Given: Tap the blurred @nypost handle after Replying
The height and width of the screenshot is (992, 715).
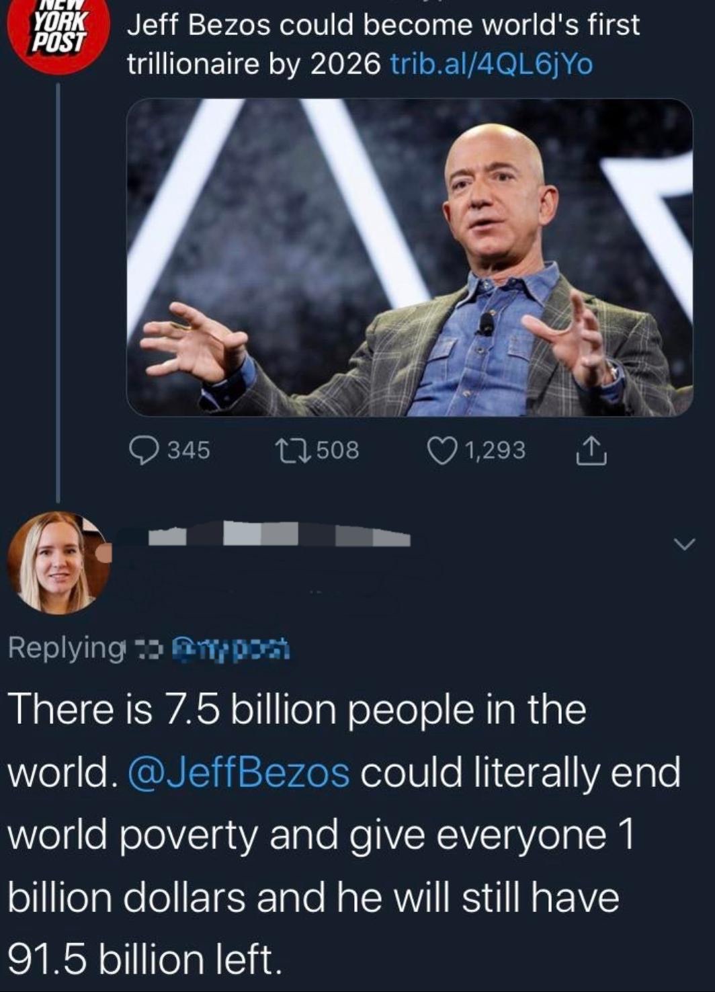Looking at the screenshot, I should coord(231,649).
